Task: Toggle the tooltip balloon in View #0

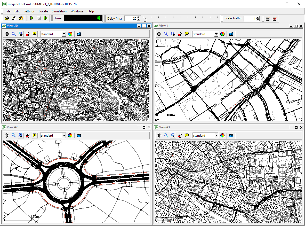Action: coord(35,34)
